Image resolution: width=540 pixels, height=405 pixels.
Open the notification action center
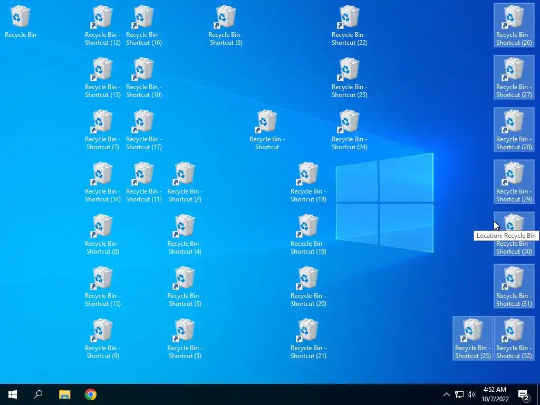click(x=524, y=394)
